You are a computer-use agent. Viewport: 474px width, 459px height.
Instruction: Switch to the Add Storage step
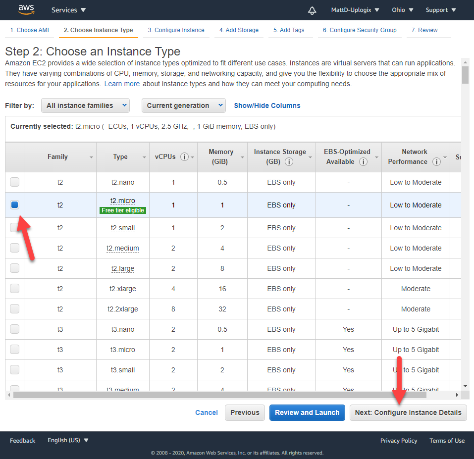239,30
